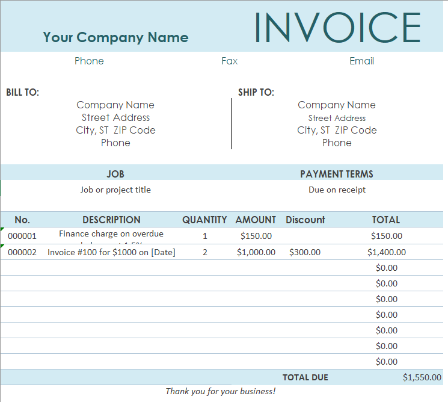Select empty discount cell in row 000001

coord(305,236)
